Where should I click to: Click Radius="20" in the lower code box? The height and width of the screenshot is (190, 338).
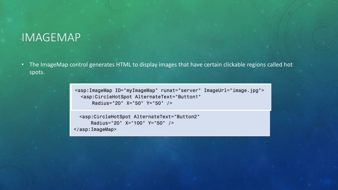(106, 123)
